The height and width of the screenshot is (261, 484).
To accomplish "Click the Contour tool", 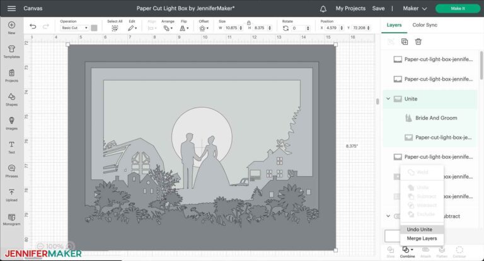I will tap(459, 252).
